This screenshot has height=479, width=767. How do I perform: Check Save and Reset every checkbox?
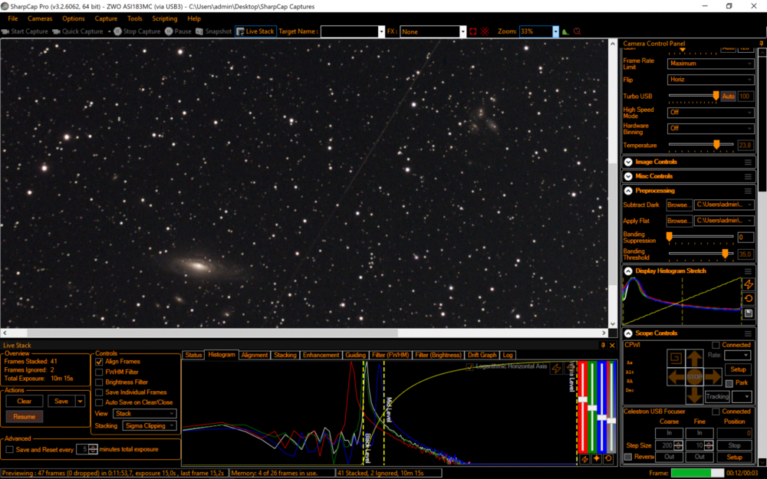[9, 450]
